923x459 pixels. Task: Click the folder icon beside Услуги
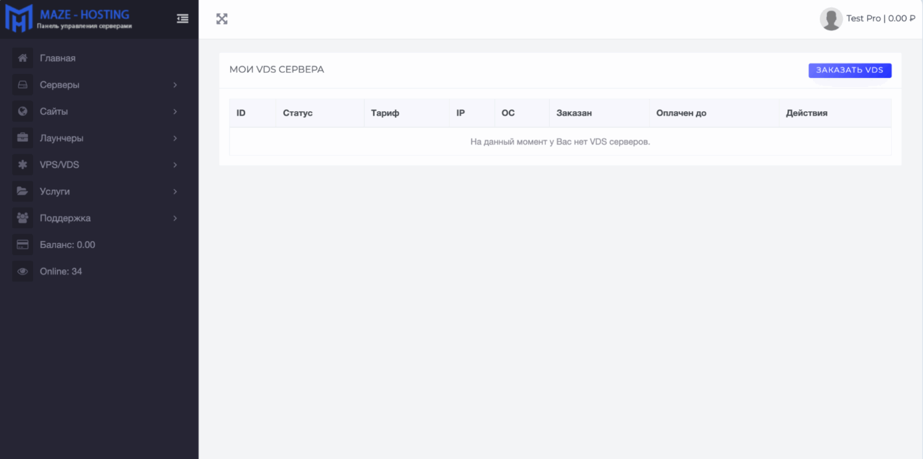pos(22,191)
